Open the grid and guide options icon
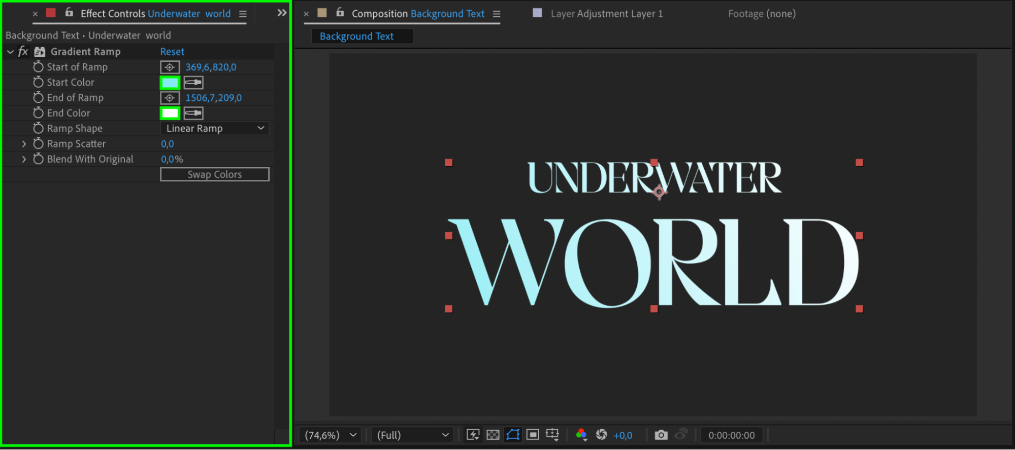This screenshot has height=450, width=1015. (552, 435)
